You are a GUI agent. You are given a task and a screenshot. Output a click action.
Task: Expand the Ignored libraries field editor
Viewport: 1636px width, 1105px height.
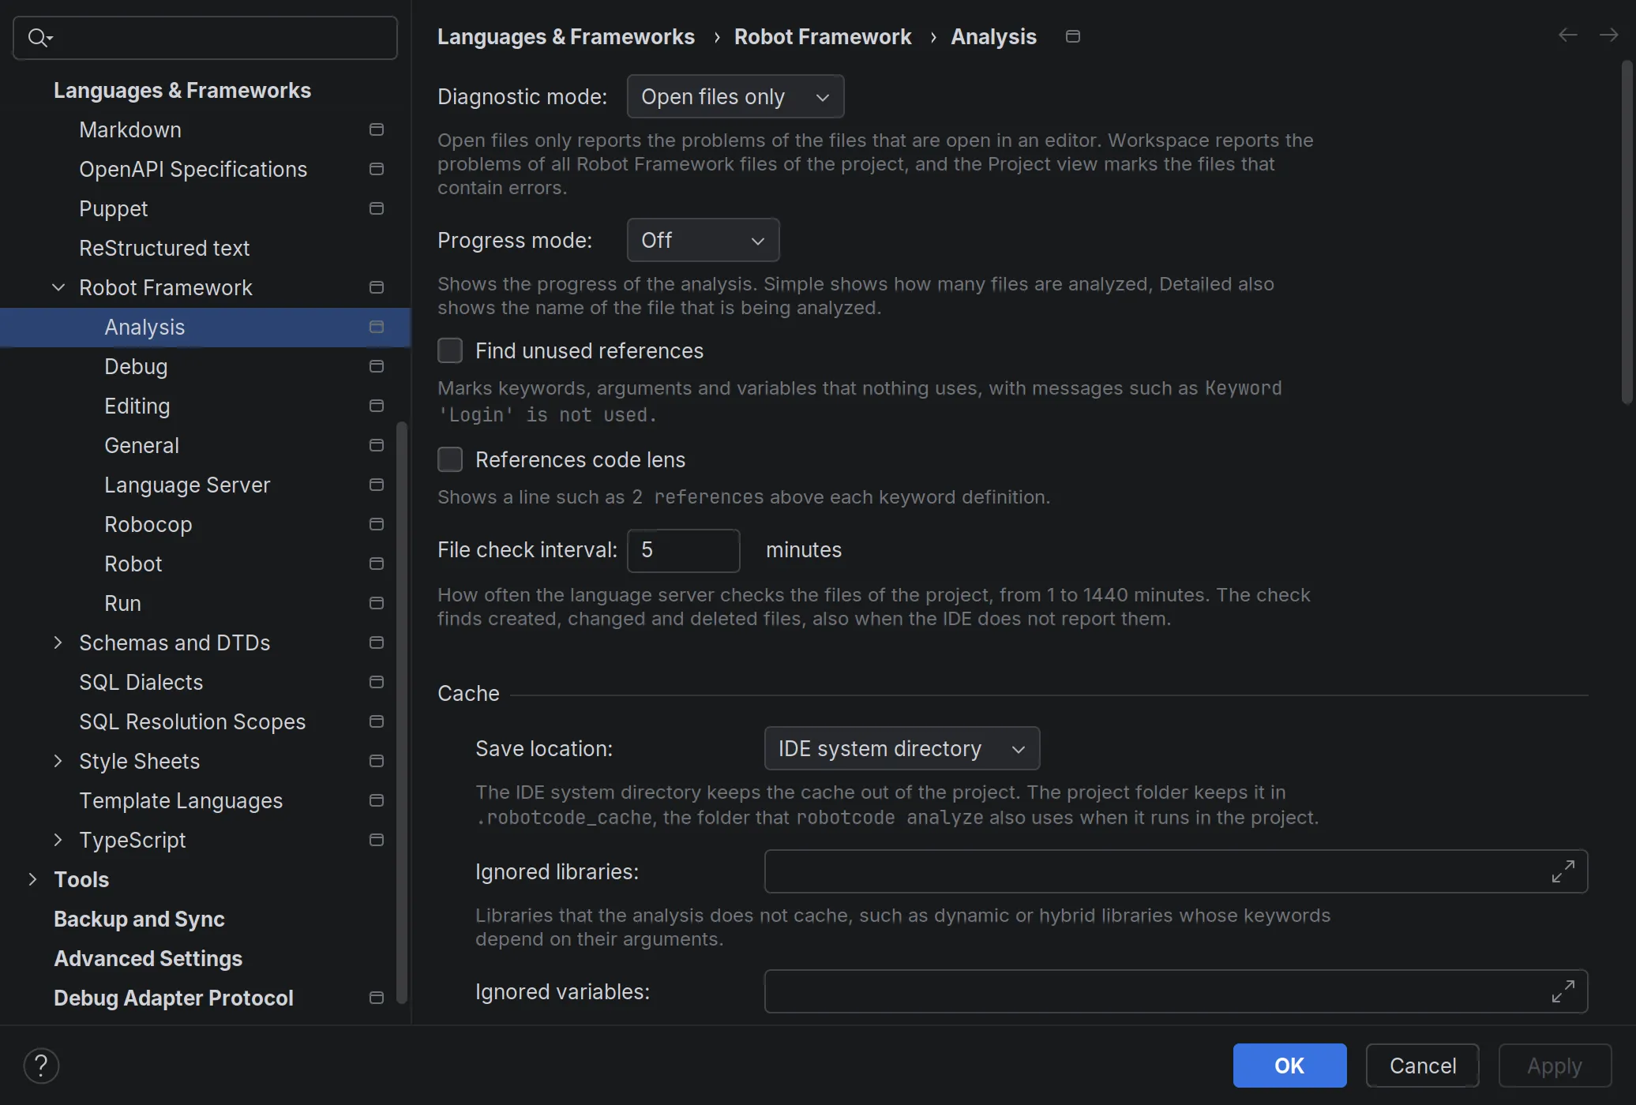1563,871
